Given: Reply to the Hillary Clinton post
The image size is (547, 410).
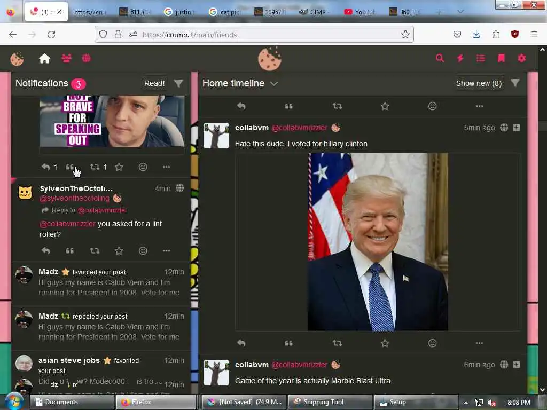Looking at the screenshot, I should point(241,343).
